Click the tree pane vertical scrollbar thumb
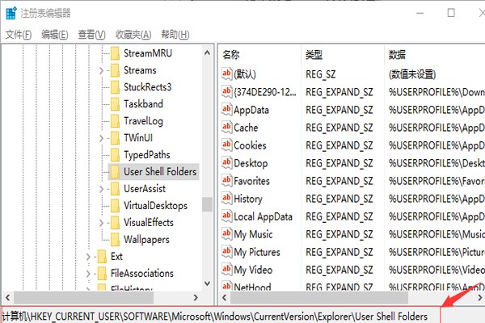This screenshot has width=485, height=323. point(207,204)
